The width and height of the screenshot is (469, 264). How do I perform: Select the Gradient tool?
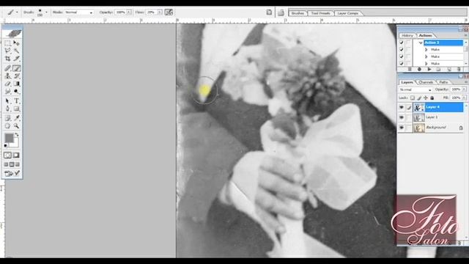(x=16, y=84)
